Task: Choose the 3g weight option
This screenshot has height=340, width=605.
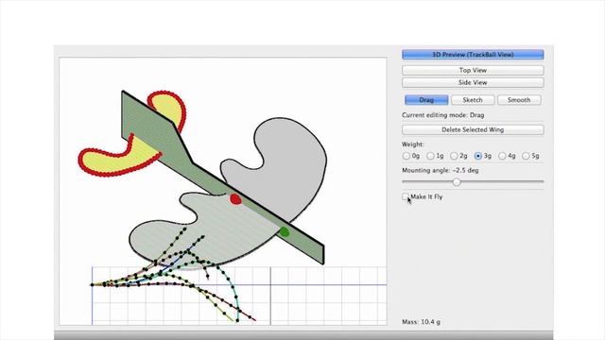Action: tap(478, 156)
